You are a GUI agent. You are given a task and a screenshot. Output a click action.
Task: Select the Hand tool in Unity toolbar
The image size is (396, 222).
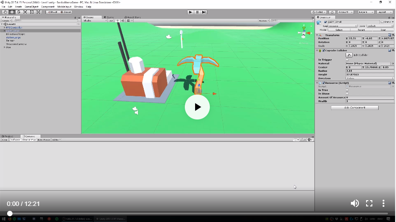[x=5, y=12]
